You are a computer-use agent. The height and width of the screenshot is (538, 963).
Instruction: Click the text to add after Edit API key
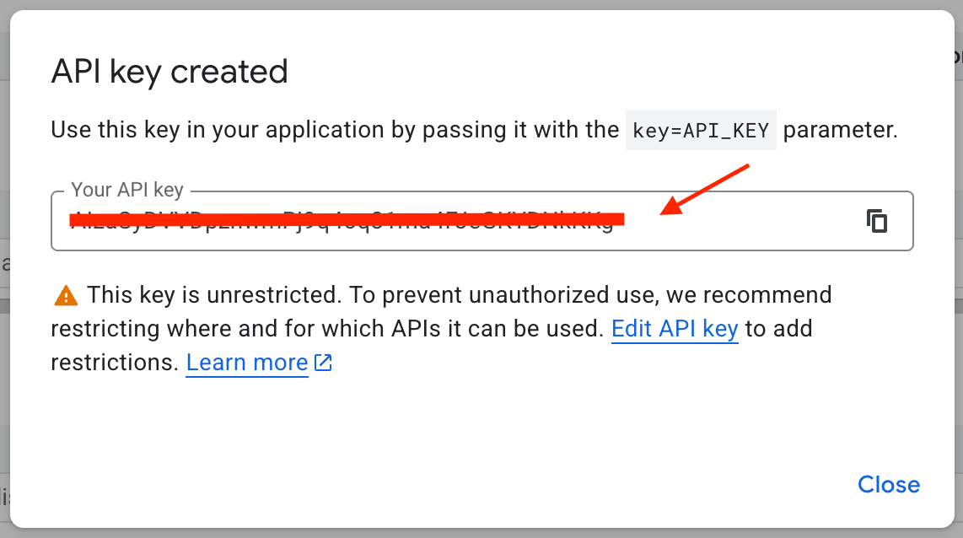click(779, 329)
